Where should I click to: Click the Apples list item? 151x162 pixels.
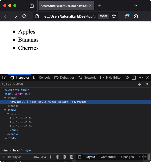pos(27,31)
